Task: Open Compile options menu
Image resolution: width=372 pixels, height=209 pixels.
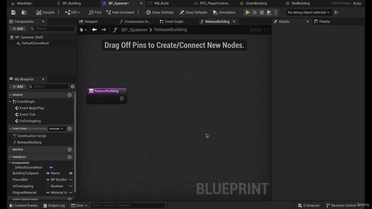Action: point(59,12)
